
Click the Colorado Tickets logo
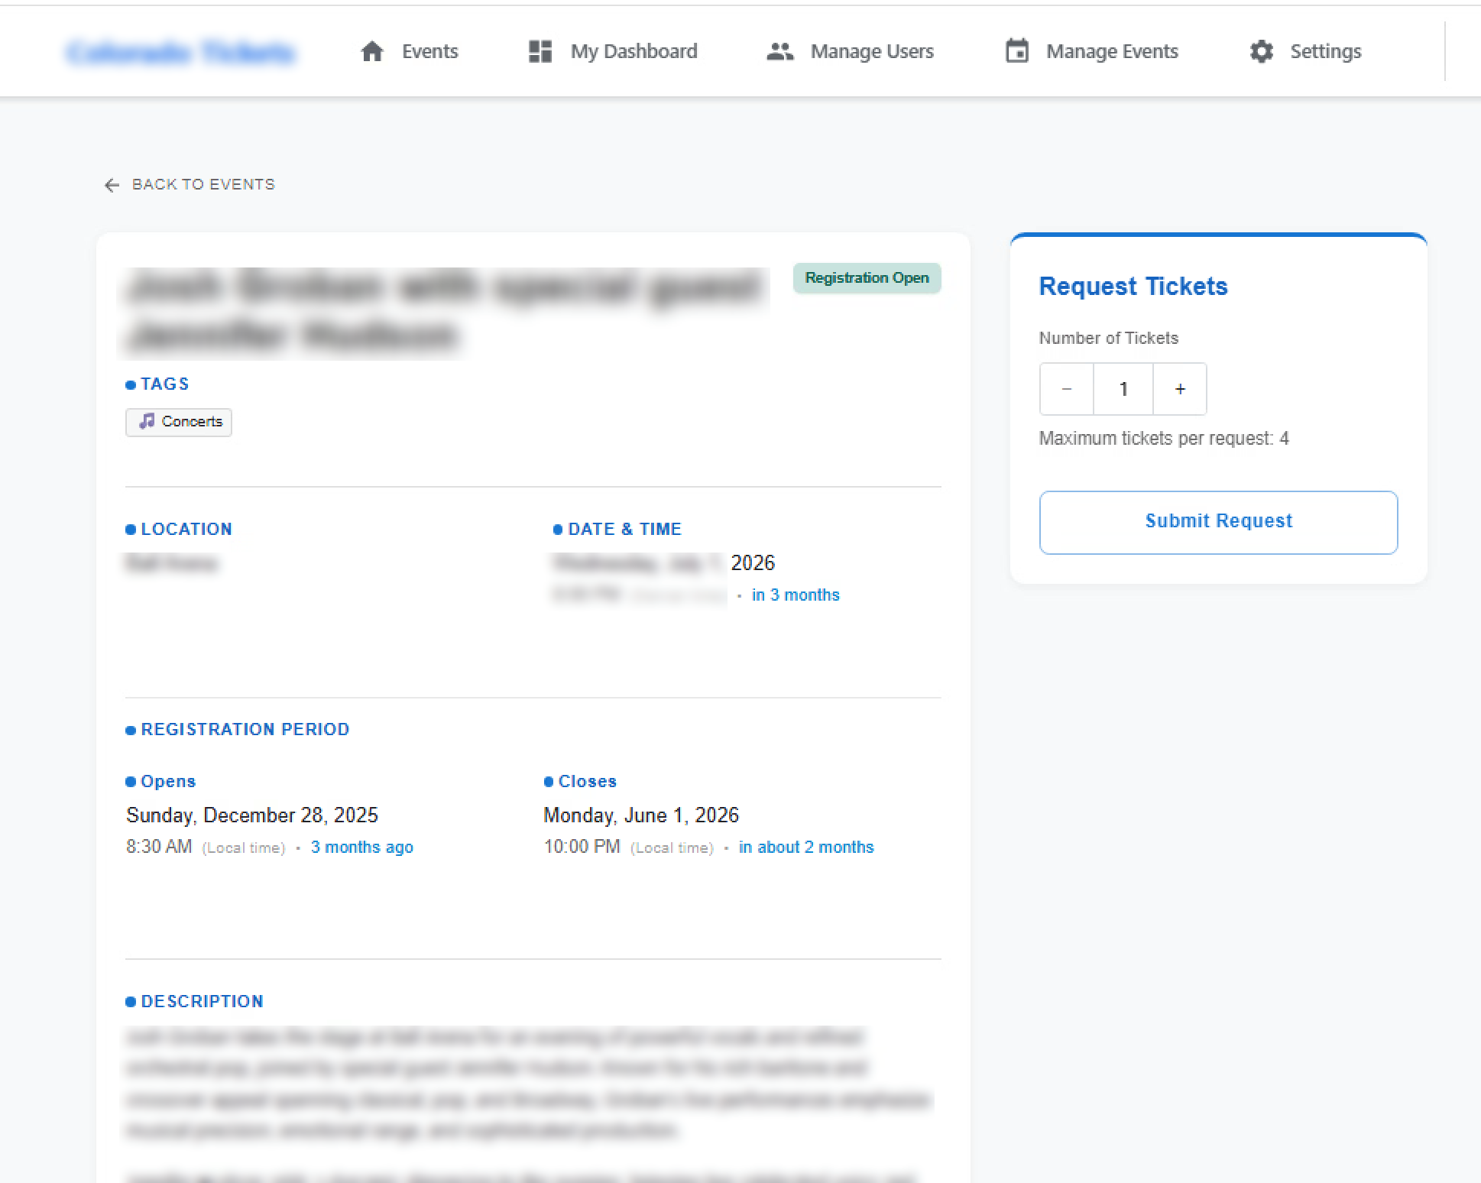pos(181,52)
